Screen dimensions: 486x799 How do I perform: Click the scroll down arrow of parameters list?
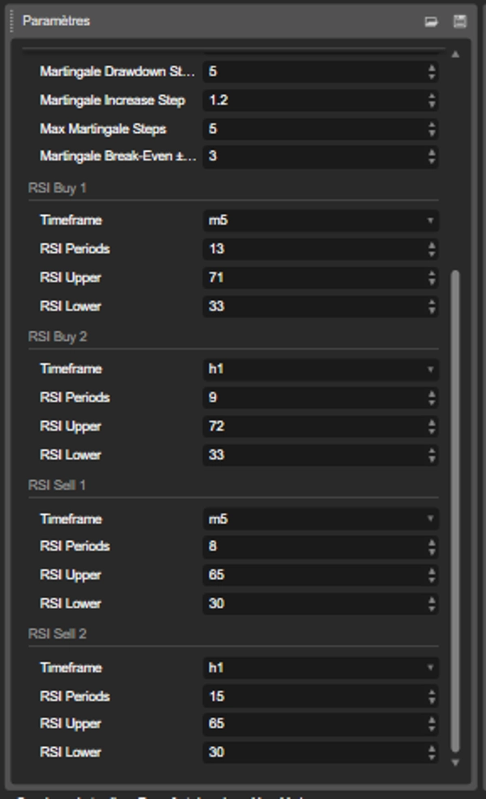[x=454, y=762]
